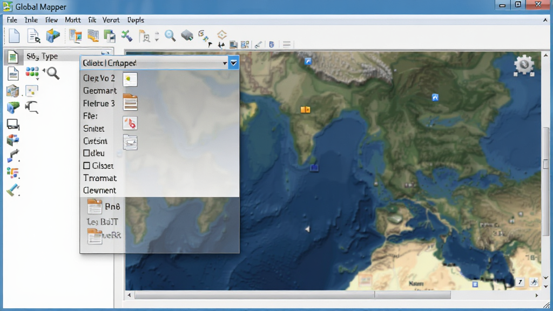Click the monitor screen sidebar icon

pos(13,125)
